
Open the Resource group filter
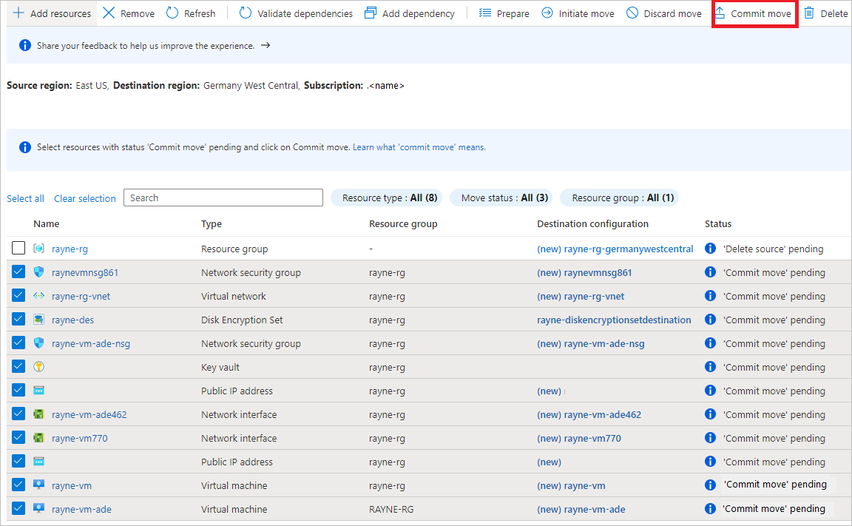619,198
